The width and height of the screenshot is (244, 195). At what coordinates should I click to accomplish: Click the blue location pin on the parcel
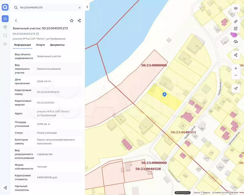point(164,94)
